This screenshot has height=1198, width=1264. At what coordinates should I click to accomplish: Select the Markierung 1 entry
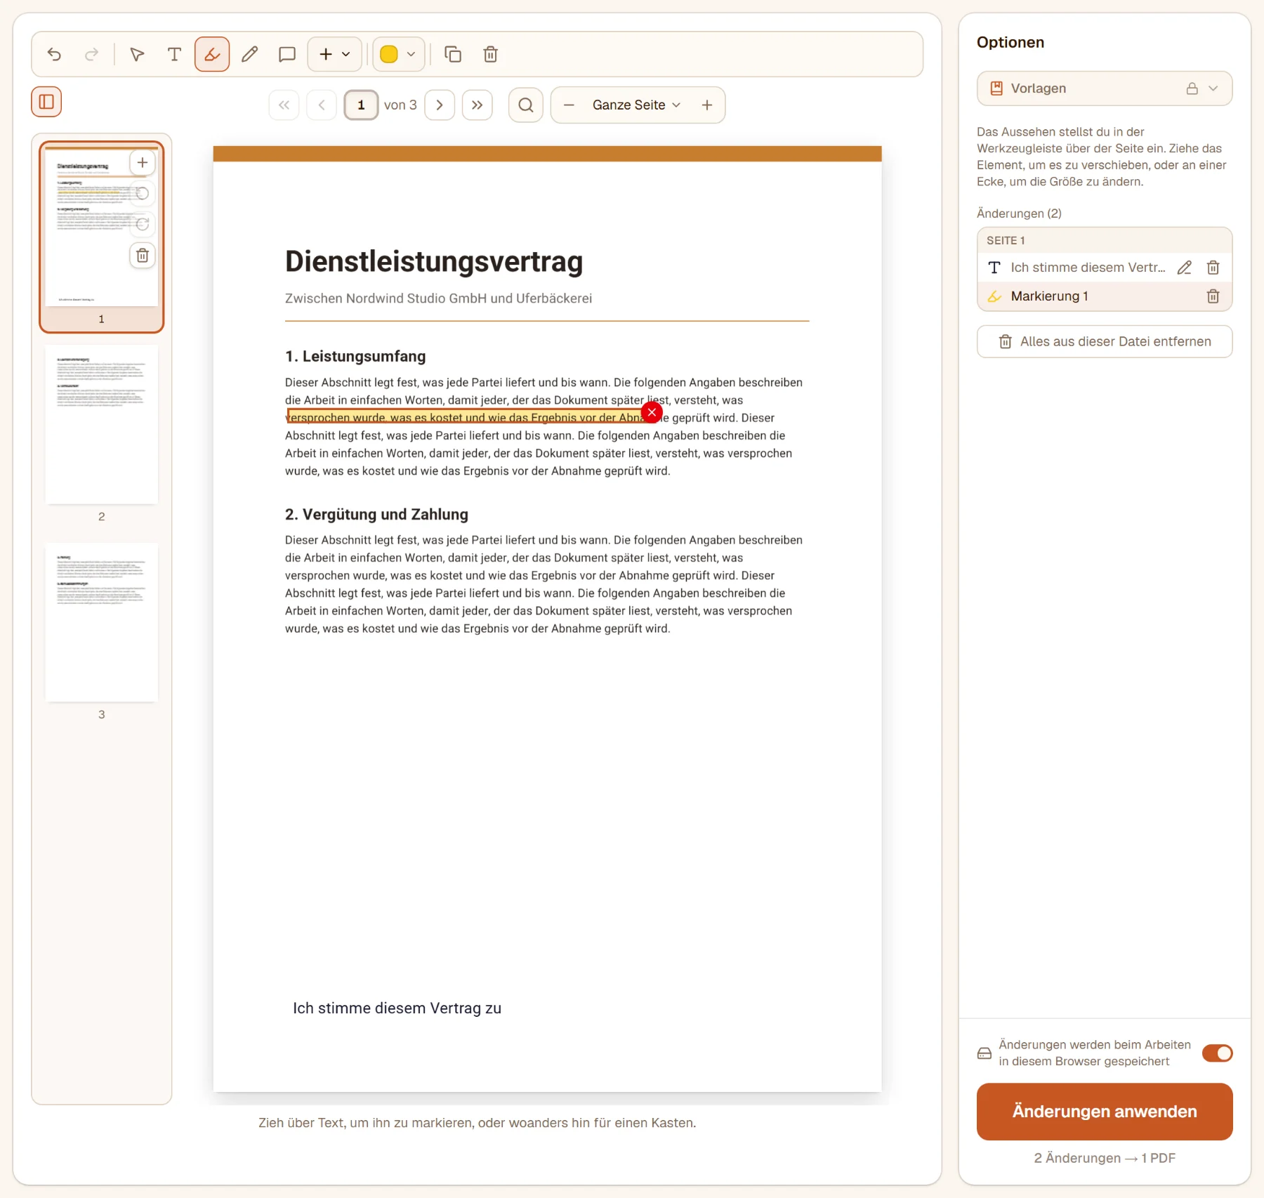point(1104,296)
